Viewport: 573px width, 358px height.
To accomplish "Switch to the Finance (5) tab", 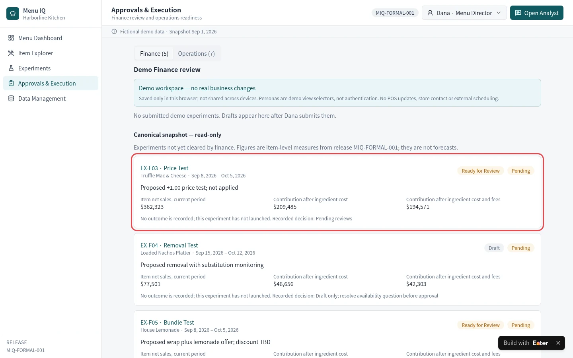I will (154, 54).
